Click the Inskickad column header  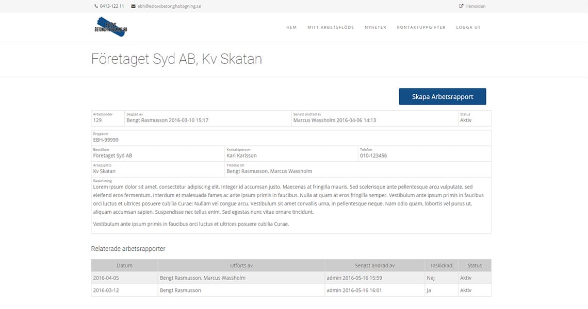[441, 266]
